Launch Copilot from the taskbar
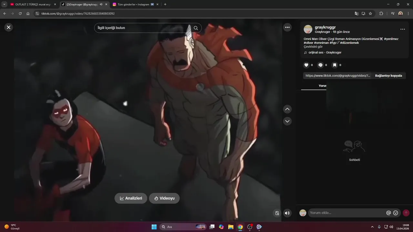 pos(221,227)
